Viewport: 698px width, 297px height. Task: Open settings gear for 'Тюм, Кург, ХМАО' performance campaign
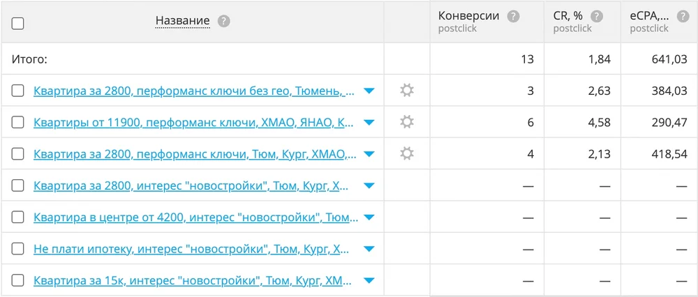point(406,154)
